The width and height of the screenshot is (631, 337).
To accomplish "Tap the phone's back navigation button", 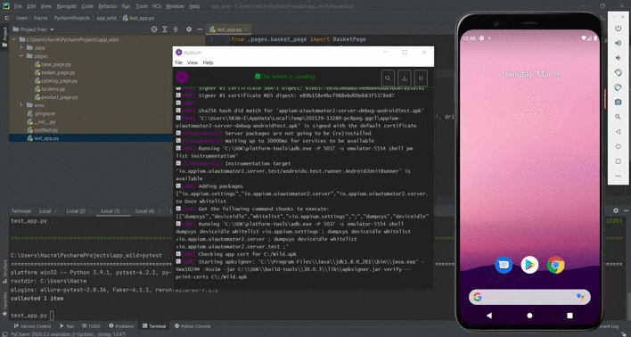I will point(489,316).
